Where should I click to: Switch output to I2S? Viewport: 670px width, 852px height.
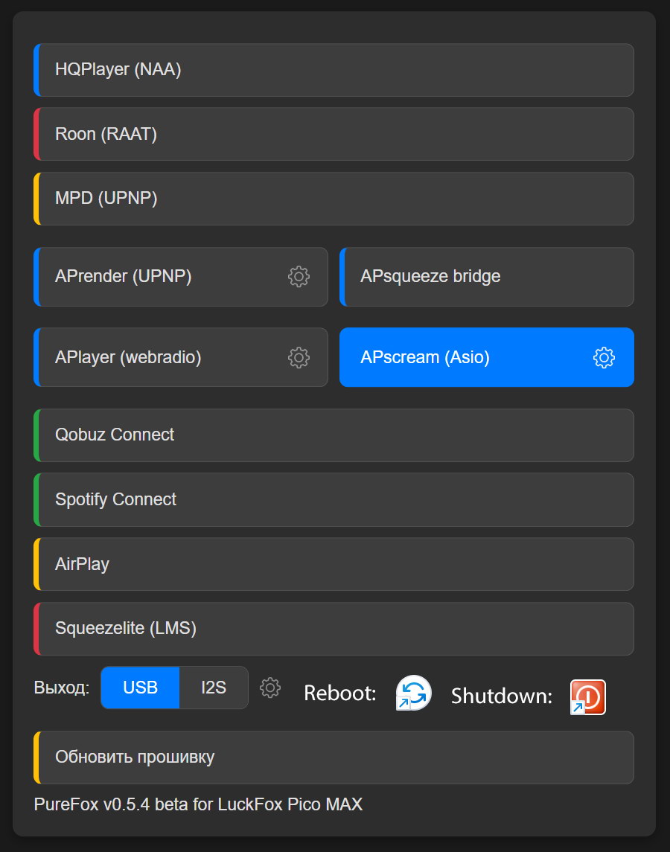[x=214, y=688]
